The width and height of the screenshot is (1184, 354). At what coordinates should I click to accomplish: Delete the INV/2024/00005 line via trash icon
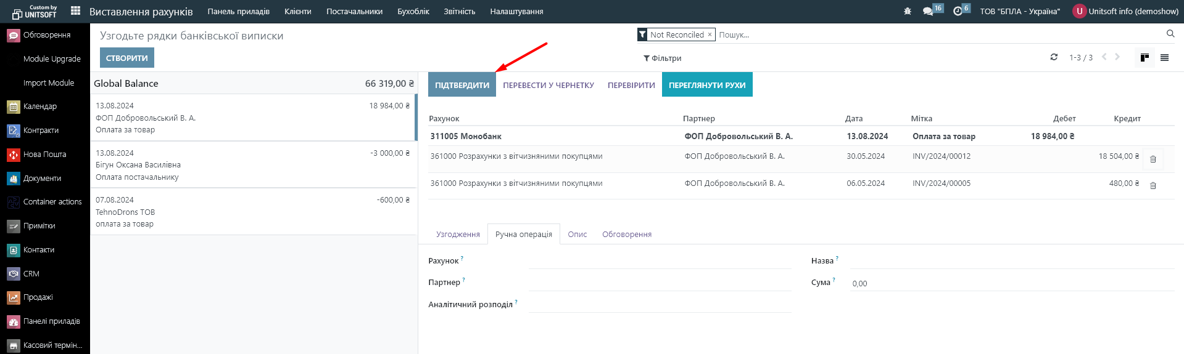pos(1153,185)
